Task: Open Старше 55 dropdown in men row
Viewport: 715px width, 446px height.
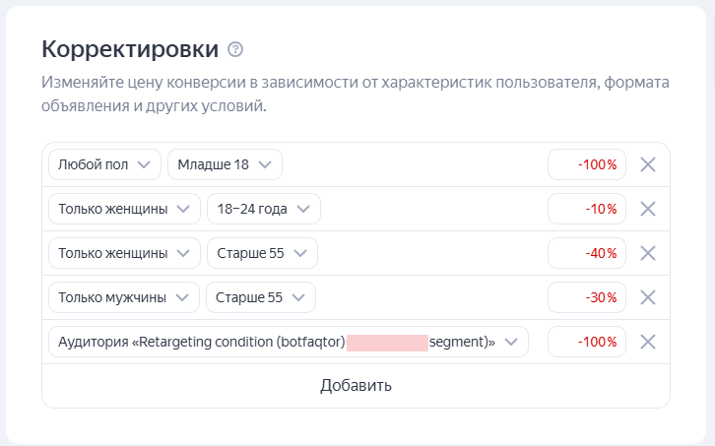Action: [x=261, y=297]
